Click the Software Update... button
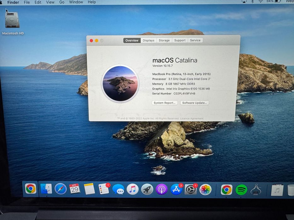Image resolution: width=294 pixels, height=220 pixels. coord(194,103)
